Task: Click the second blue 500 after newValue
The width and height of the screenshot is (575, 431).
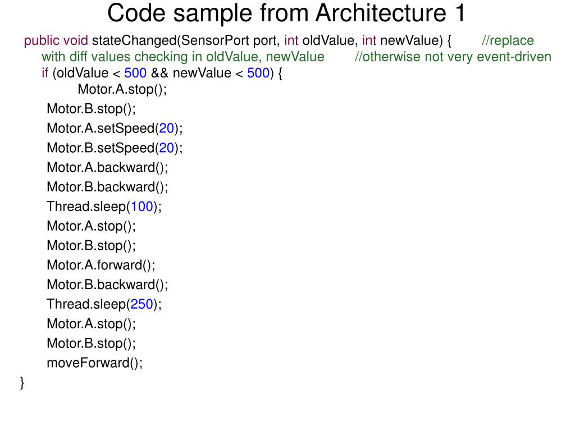Action: 258,73
